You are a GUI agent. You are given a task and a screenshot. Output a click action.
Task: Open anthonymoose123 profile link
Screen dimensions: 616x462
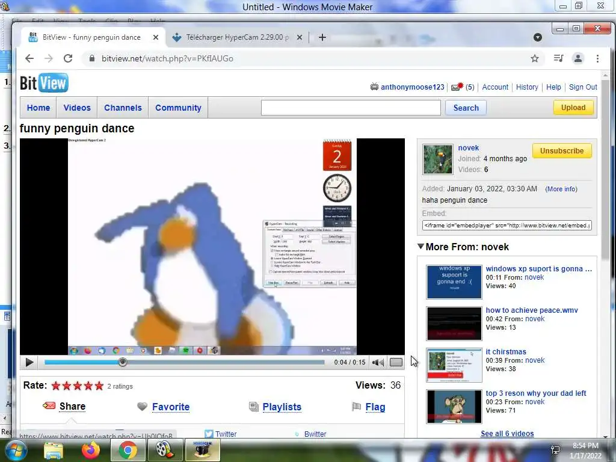point(413,87)
